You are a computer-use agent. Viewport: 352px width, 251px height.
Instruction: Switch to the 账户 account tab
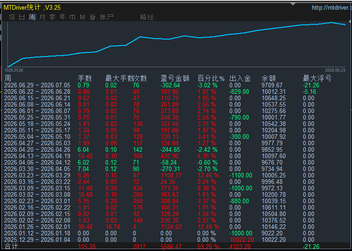click(107, 17)
